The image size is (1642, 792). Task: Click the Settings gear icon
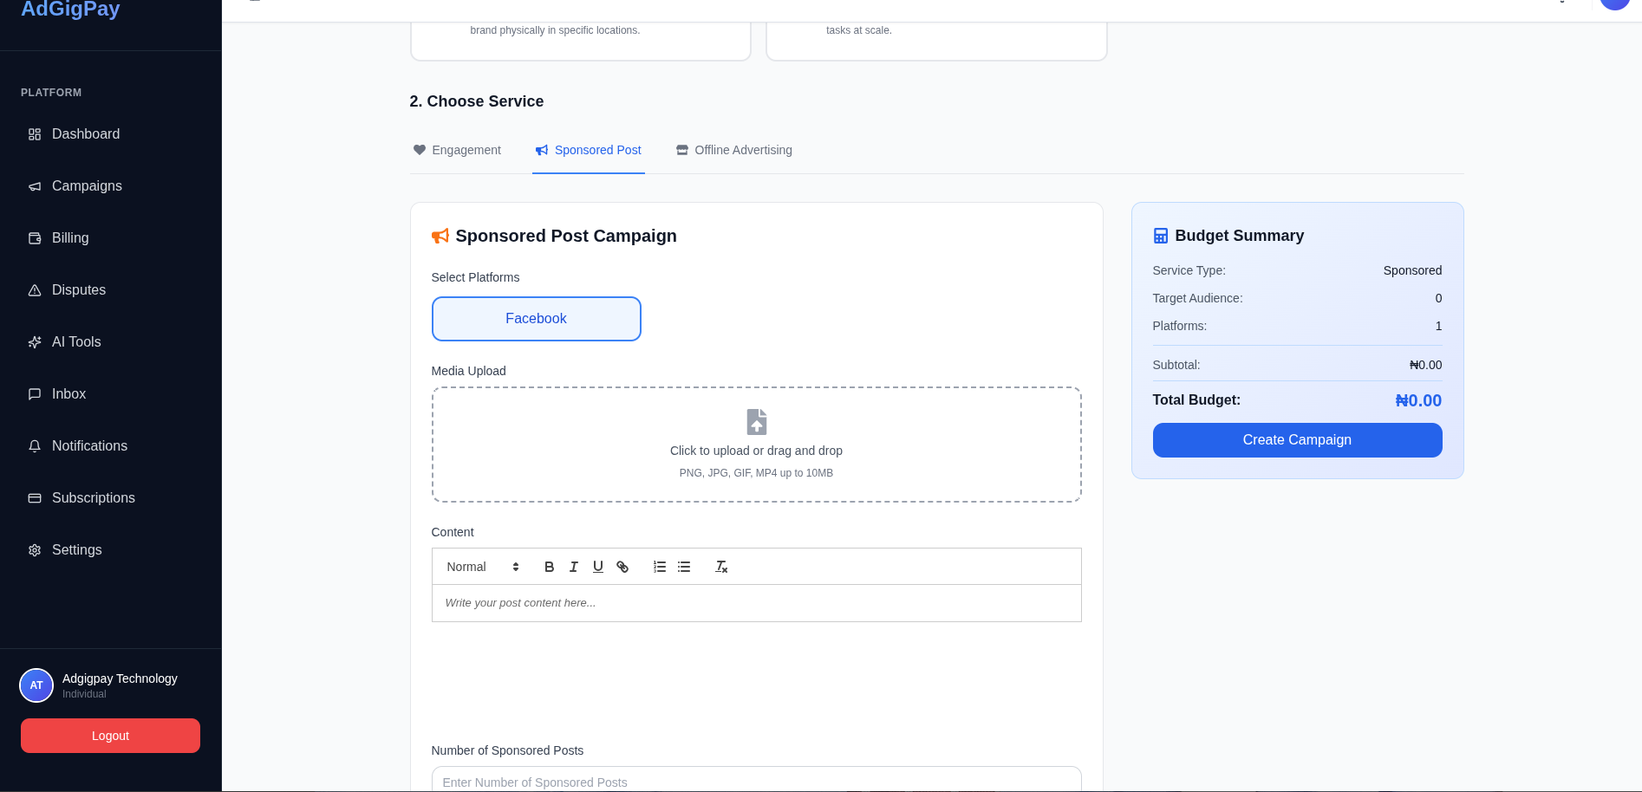(x=35, y=550)
